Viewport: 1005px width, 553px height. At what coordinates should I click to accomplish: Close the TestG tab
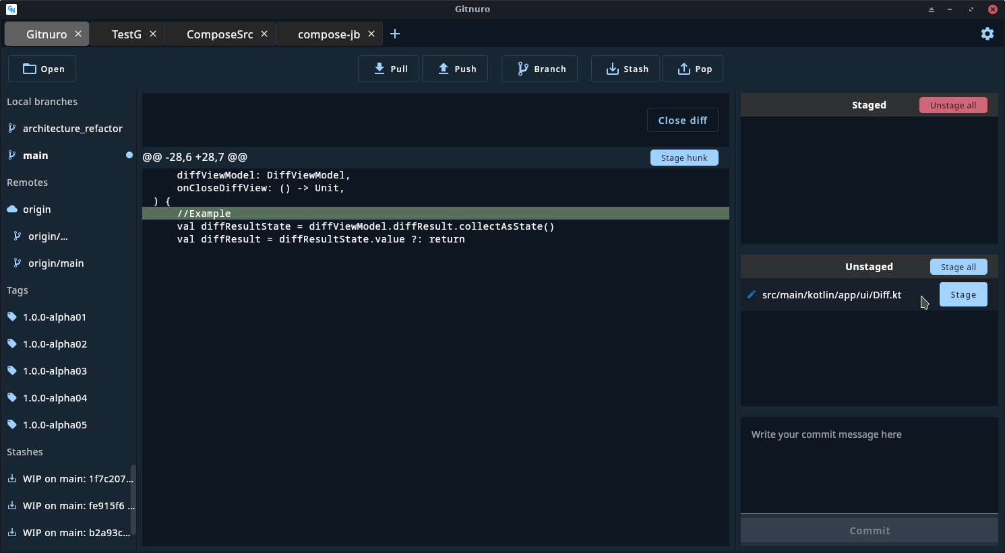153,34
